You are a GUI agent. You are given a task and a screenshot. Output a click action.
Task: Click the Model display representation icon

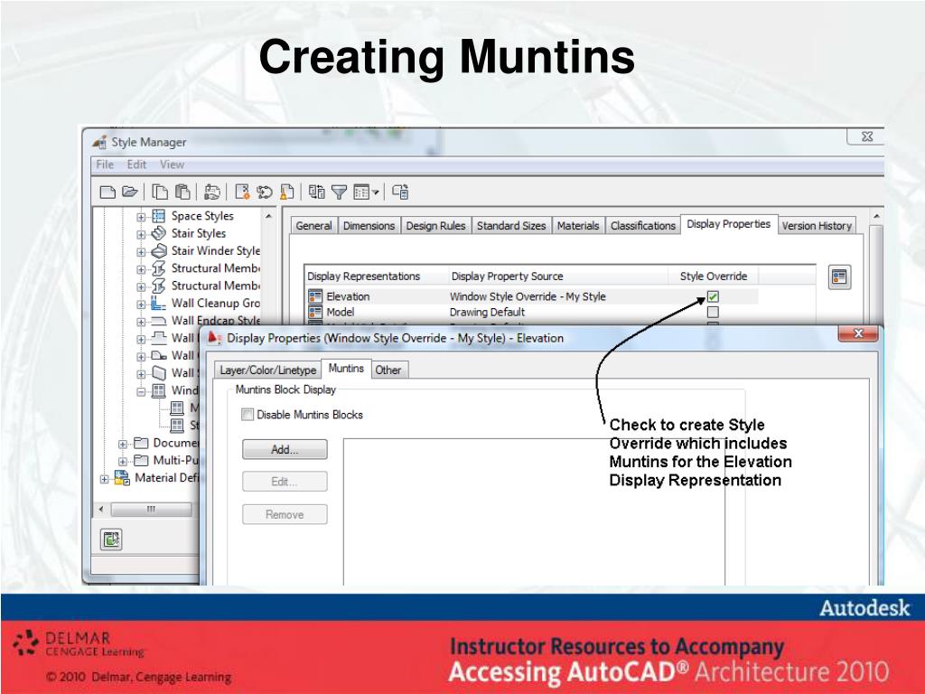click(x=315, y=312)
